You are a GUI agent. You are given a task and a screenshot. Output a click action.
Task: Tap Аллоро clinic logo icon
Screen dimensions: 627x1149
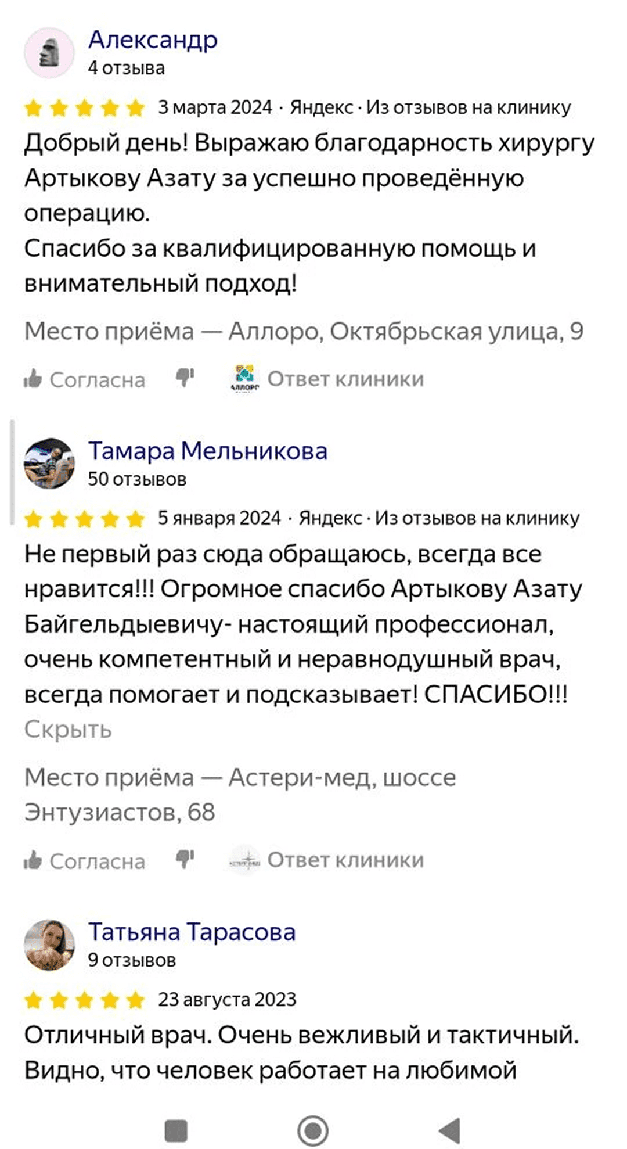click(x=245, y=379)
